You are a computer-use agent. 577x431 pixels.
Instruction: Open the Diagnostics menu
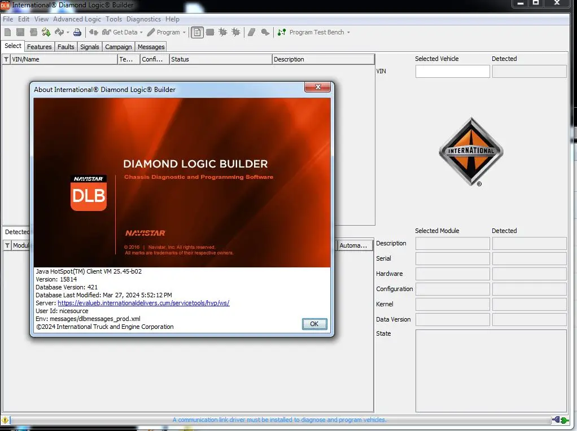pos(143,19)
